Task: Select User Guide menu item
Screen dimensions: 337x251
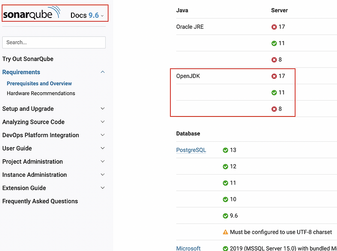Action: (17, 148)
